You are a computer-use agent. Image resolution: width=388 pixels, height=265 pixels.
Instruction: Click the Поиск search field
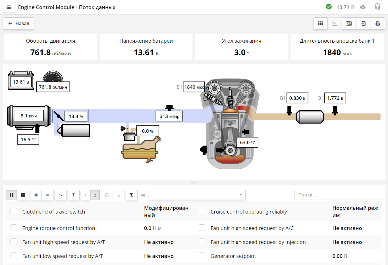click(x=338, y=195)
